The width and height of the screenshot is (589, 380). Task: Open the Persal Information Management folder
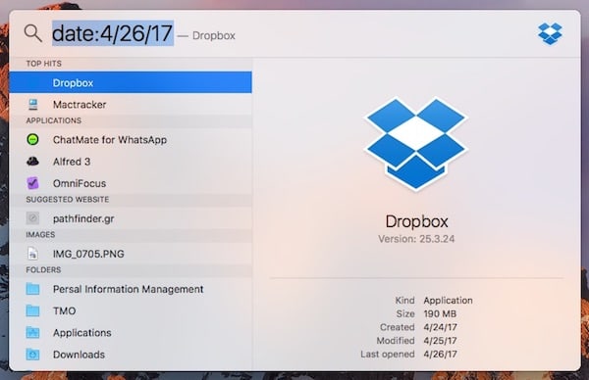pyautogui.click(x=131, y=289)
